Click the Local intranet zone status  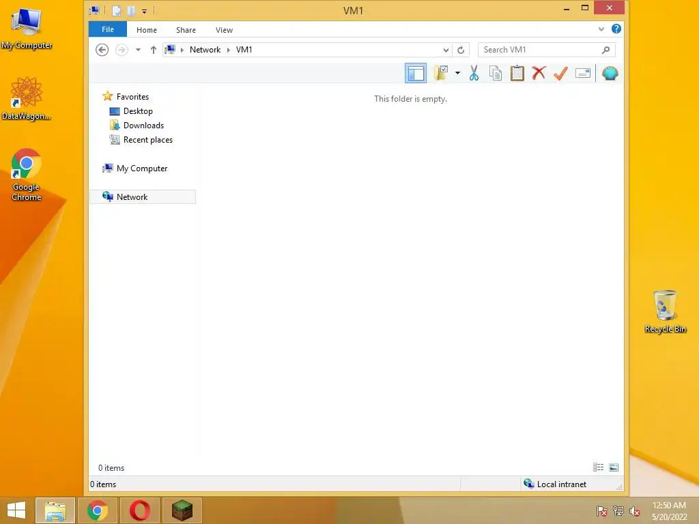[x=556, y=484]
